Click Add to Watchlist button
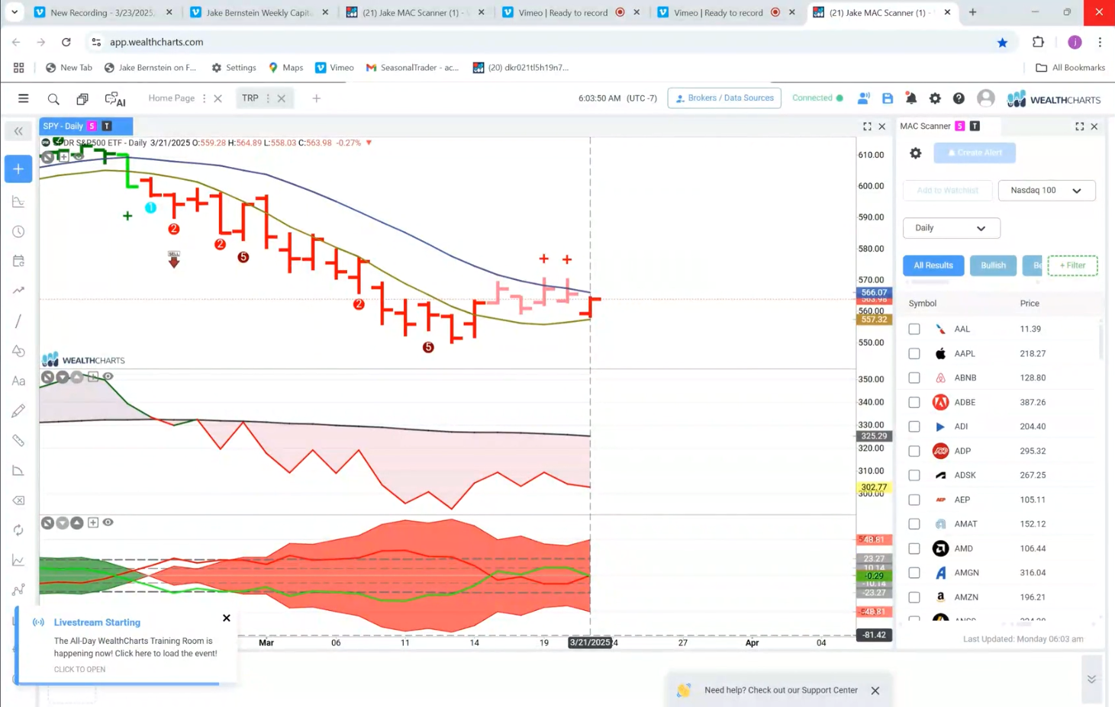Screen dimensions: 1115x707 click(947, 191)
